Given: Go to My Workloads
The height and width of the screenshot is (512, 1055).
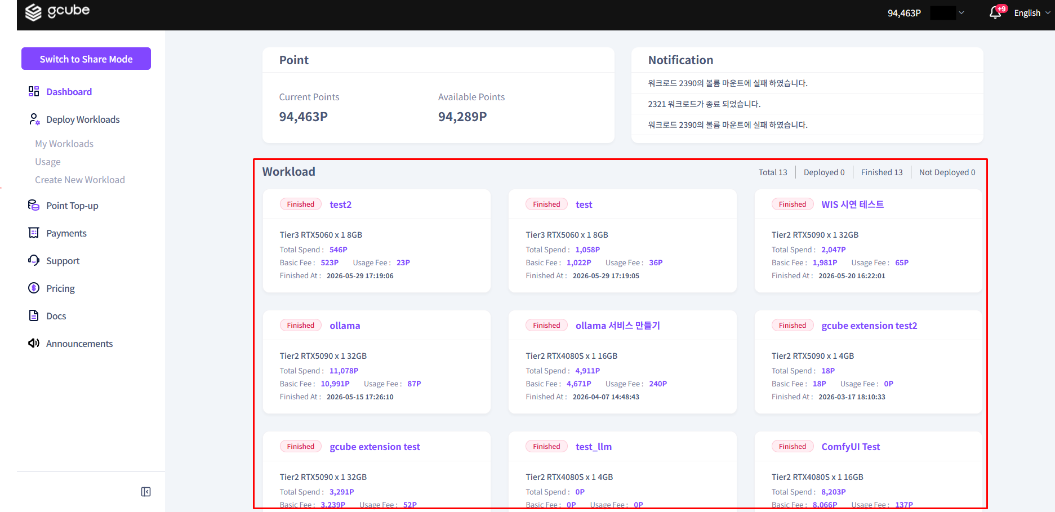Looking at the screenshot, I should coord(64,144).
